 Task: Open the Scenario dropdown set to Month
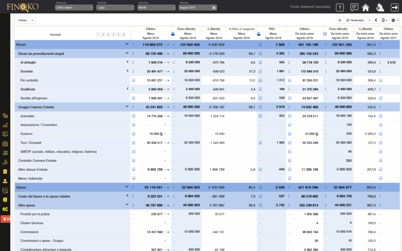point(156,7)
